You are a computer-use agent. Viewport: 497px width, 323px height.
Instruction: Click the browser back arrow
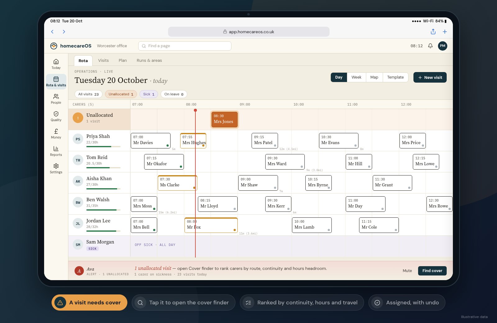click(x=52, y=32)
